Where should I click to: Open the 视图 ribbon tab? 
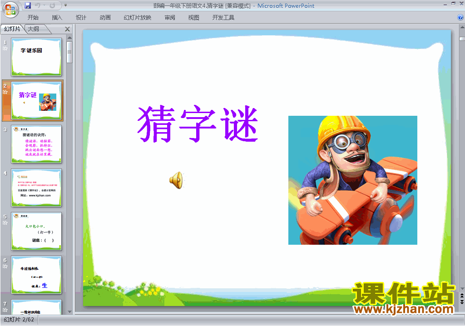193,18
